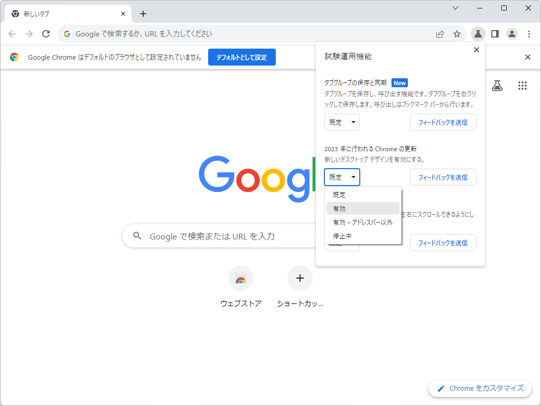The image size is (541, 406).
Task: Open the three-dot Chrome menu
Action: tap(529, 33)
